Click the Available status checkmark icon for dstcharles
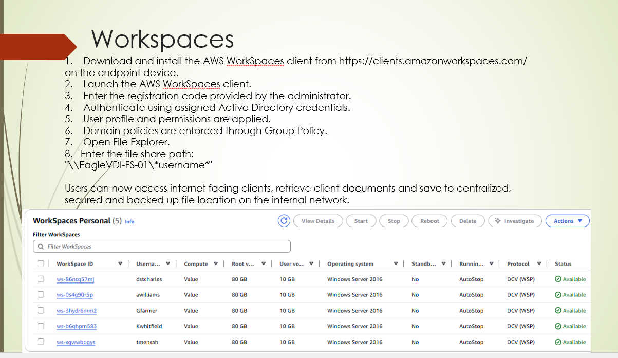 point(558,279)
